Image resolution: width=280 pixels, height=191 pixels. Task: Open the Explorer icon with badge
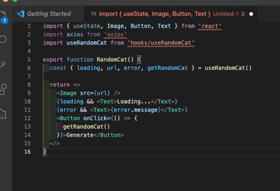pos(3,17)
